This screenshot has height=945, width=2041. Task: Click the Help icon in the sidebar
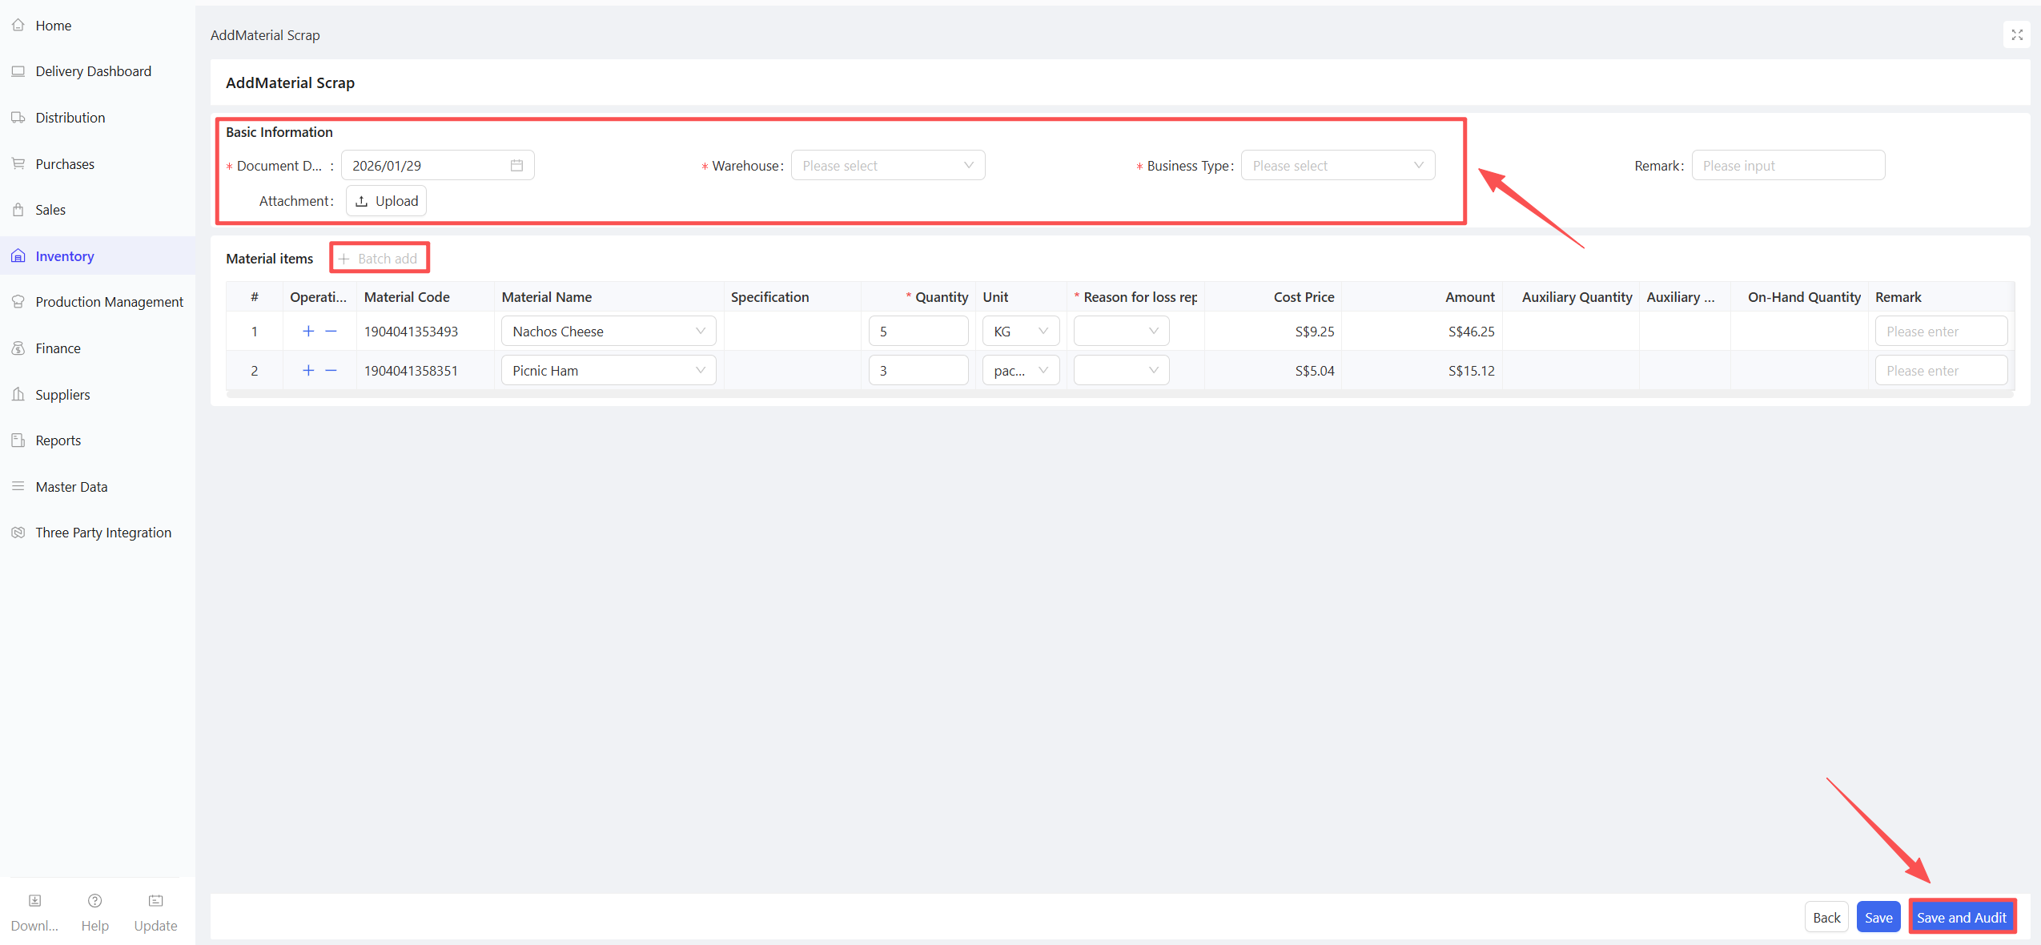pyautogui.click(x=94, y=901)
